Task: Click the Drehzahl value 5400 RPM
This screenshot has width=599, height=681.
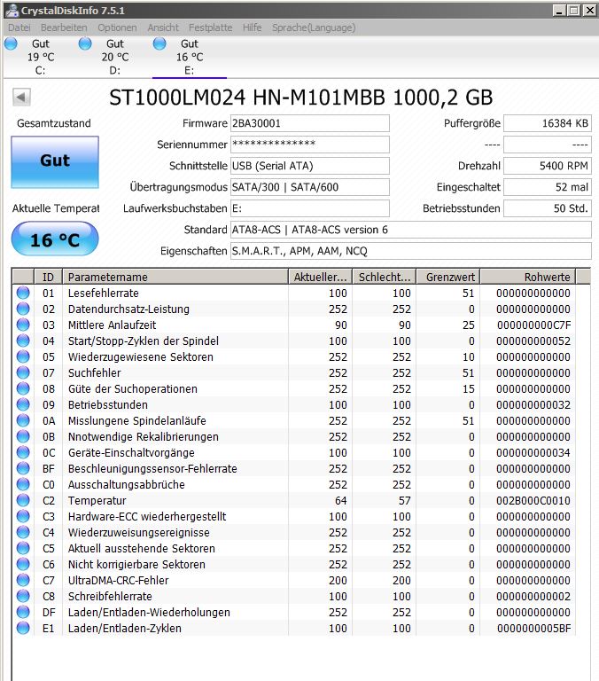Action: tap(548, 166)
